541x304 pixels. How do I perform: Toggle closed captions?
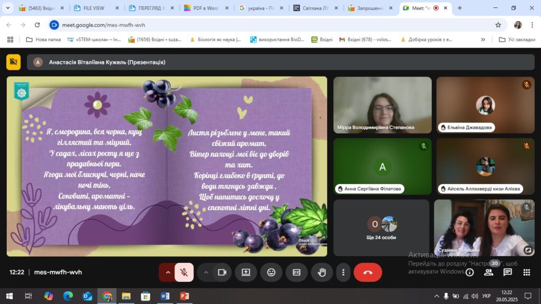tap(296, 272)
